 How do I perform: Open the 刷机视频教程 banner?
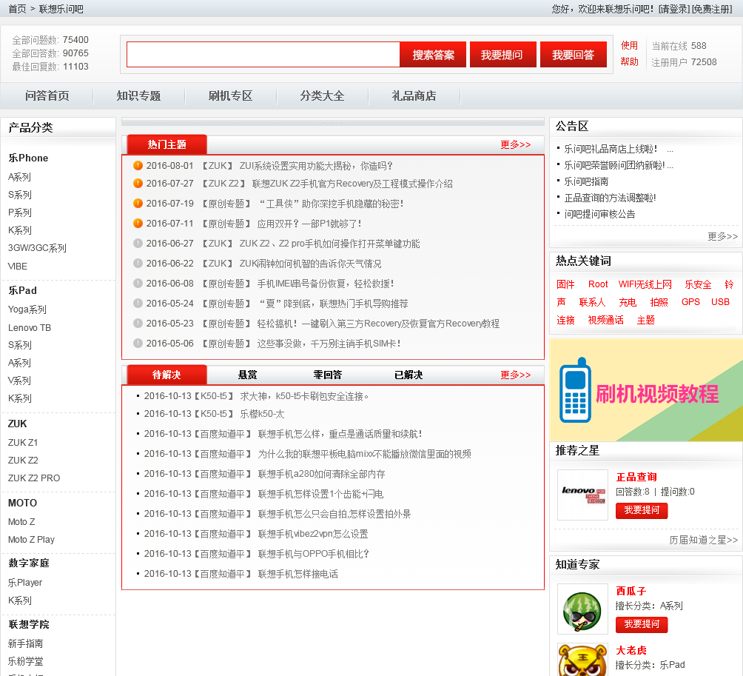(x=646, y=390)
